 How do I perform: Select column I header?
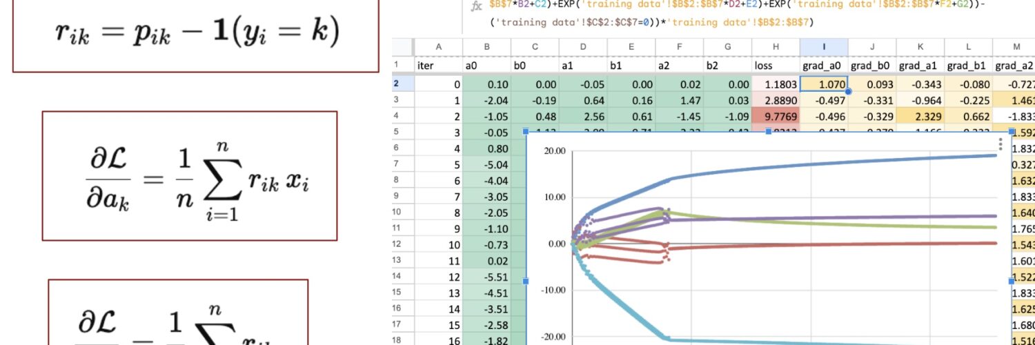click(x=824, y=46)
